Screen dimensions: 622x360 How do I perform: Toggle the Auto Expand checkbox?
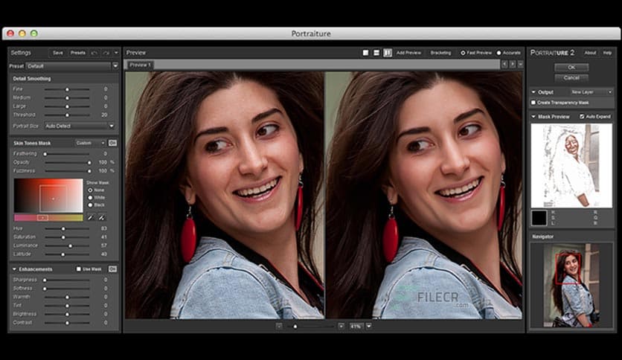(x=582, y=117)
